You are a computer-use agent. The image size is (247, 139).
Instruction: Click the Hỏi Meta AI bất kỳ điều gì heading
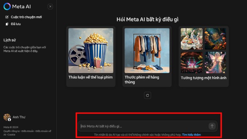[147, 20]
